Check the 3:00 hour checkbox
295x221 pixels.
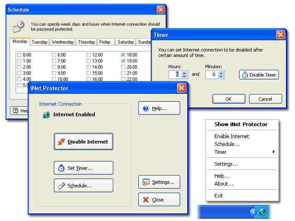tap(19, 73)
